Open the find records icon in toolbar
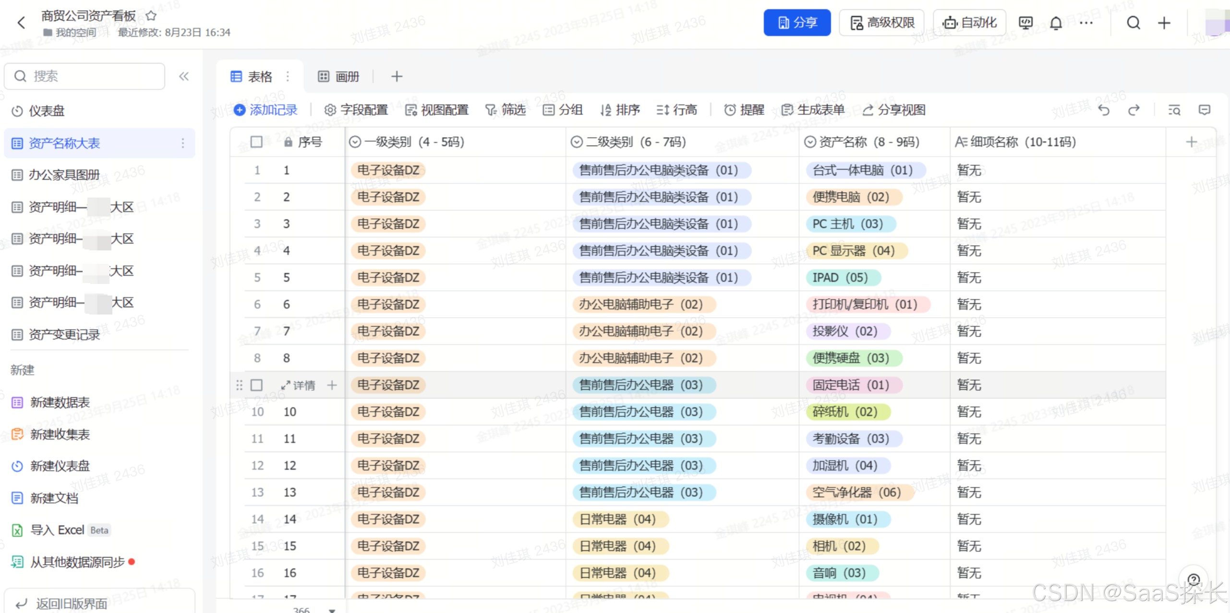The width and height of the screenshot is (1230, 613). (x=1174, y=110)
